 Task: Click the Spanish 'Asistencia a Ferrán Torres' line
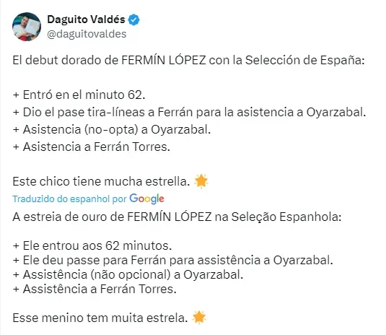click(92, 147)
